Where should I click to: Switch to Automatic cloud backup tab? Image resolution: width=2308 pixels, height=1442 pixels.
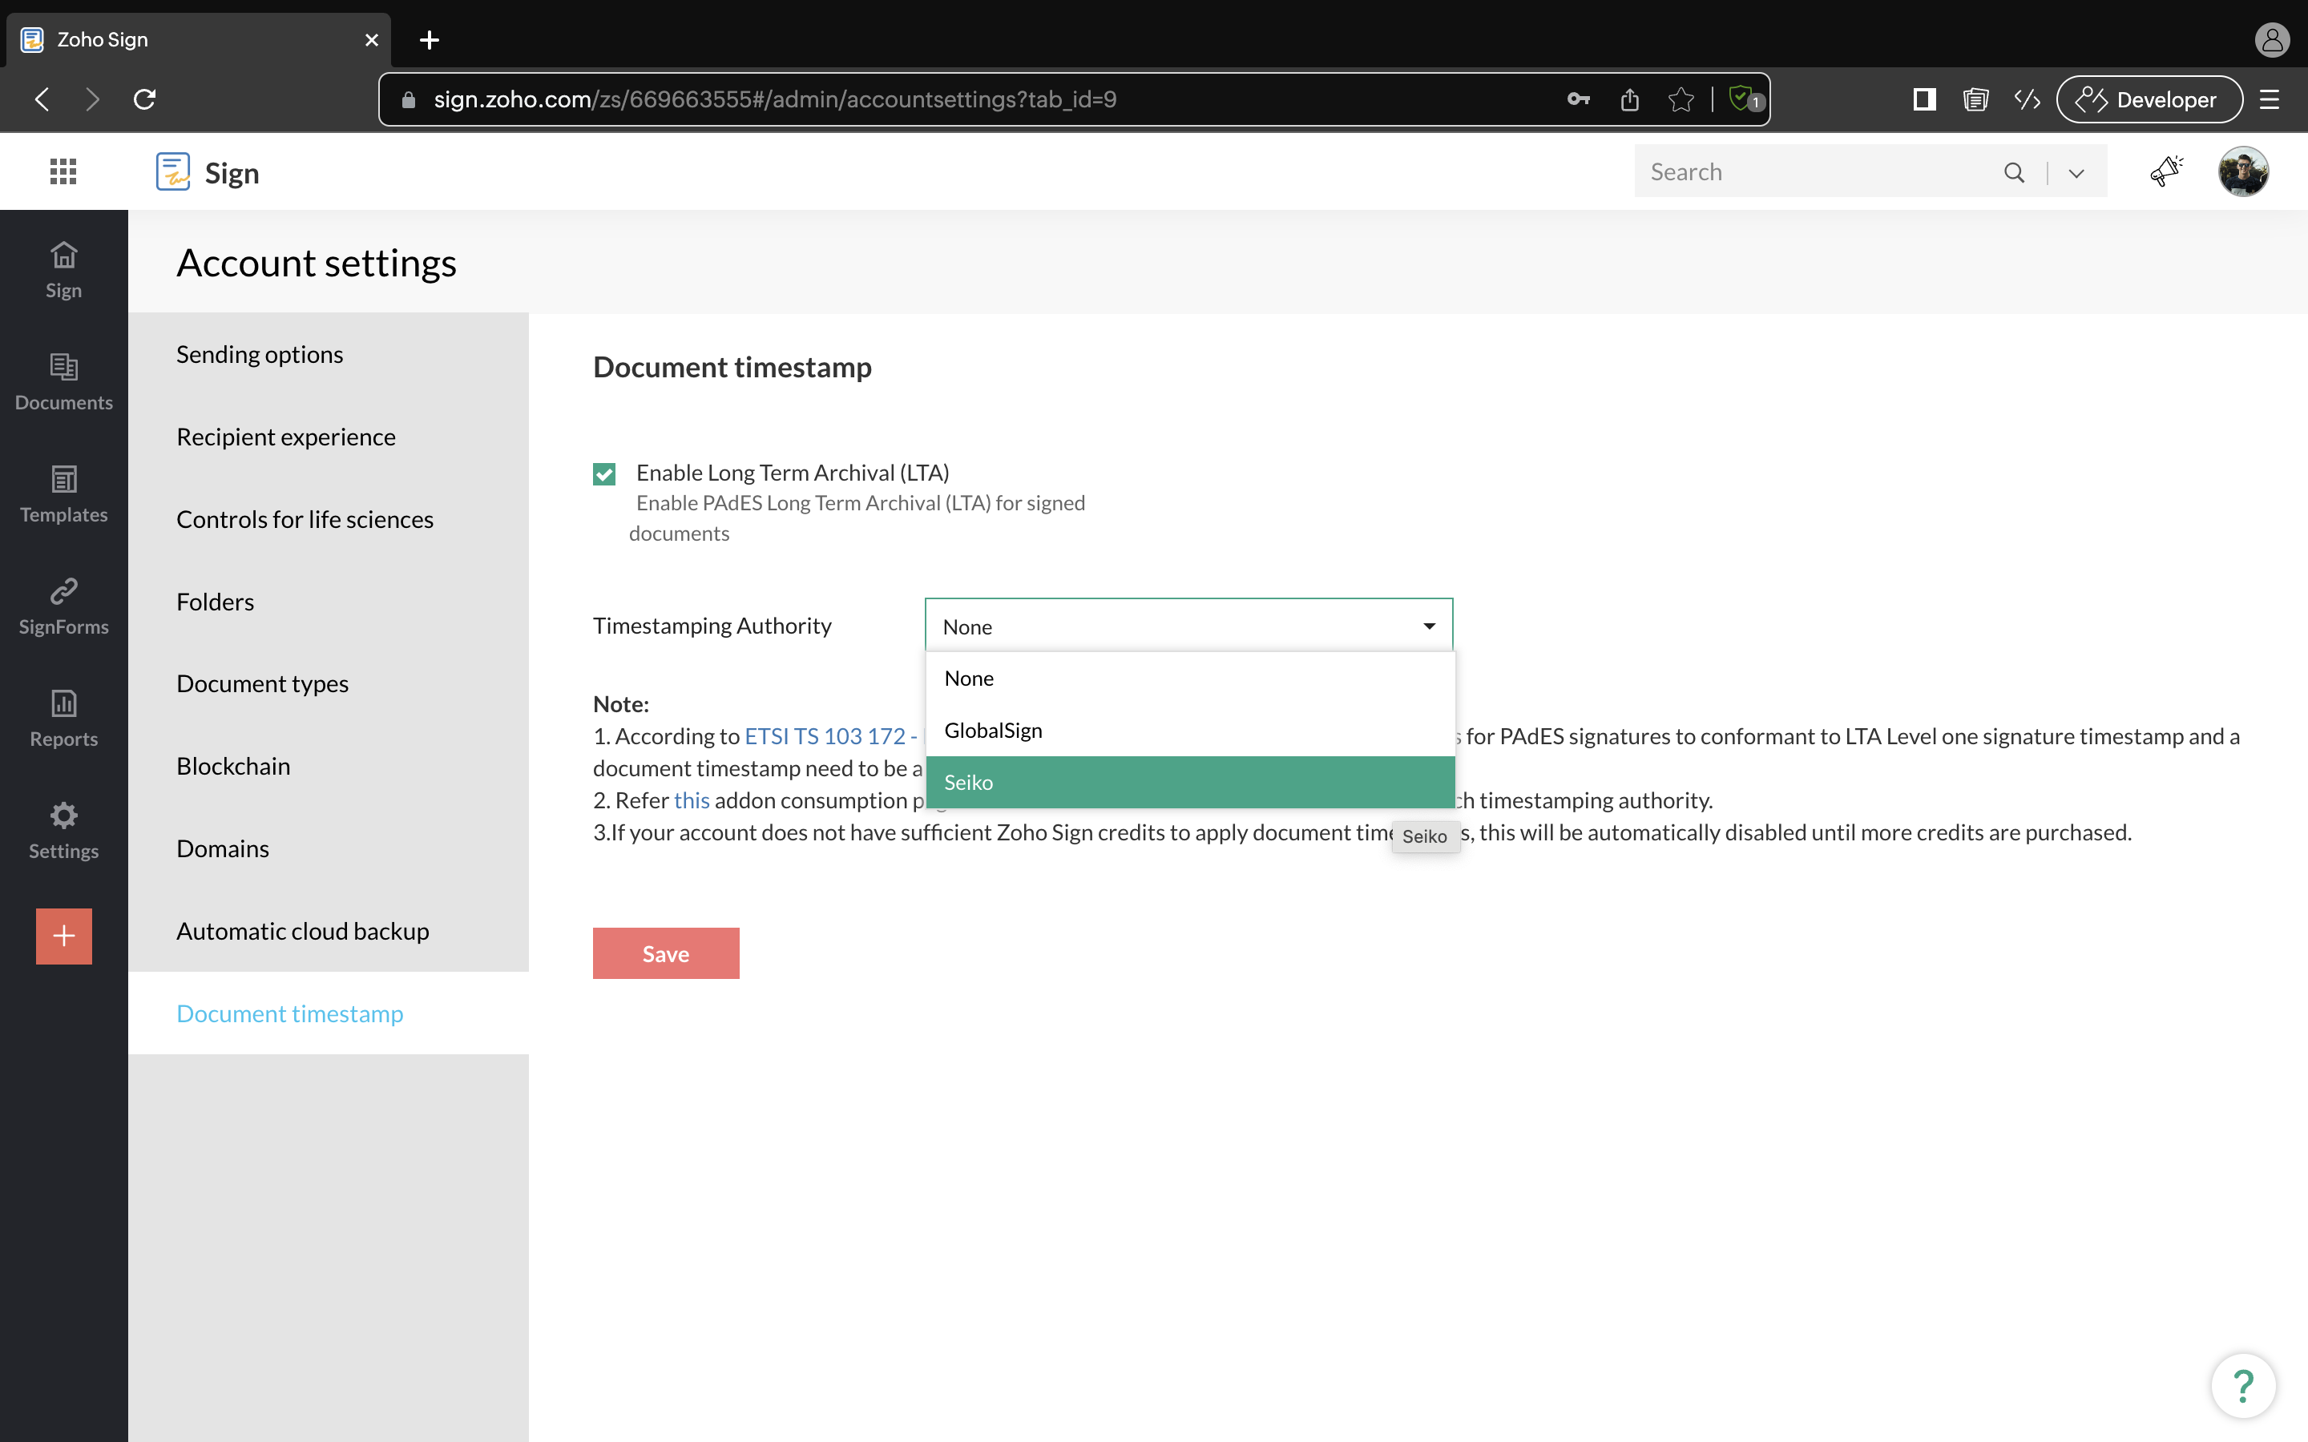302,931
